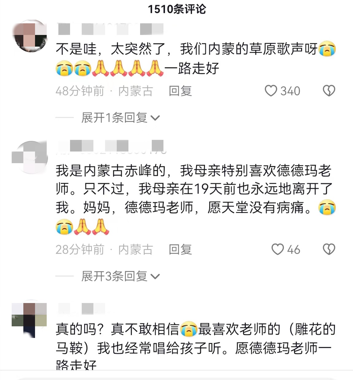Open the first commenter's avatar
The height and width of the screenshot is (380, 353).
click(31, 36)
